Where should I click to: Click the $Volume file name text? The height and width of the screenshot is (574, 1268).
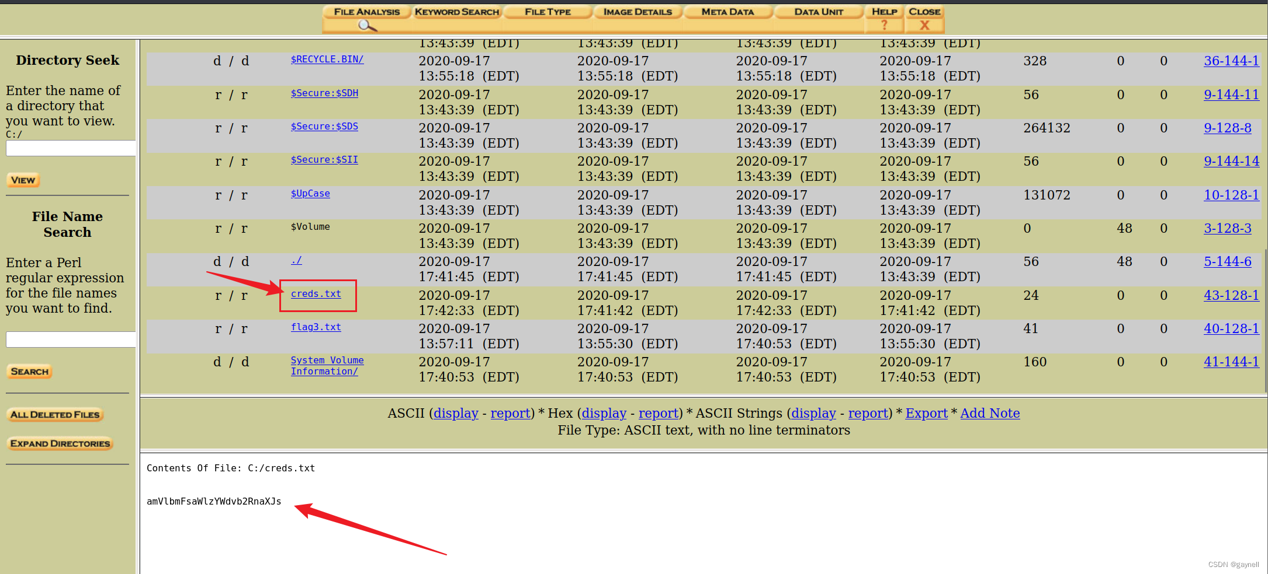click(x=310, y=227)
